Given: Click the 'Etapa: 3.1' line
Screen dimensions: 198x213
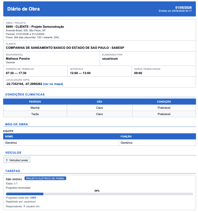Looking at the screenshot, I should coord(11,183).
